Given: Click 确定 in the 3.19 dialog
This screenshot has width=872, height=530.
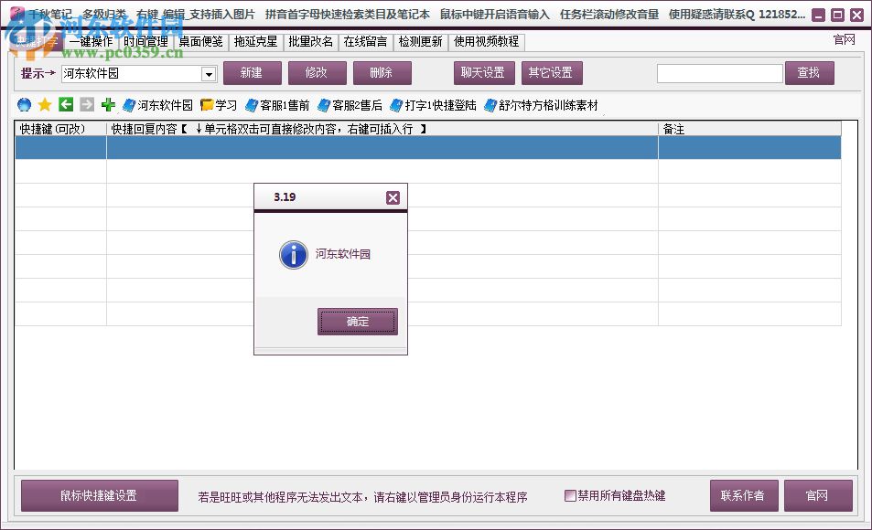Looking at the screenshot, I should [x=357, y=322].
